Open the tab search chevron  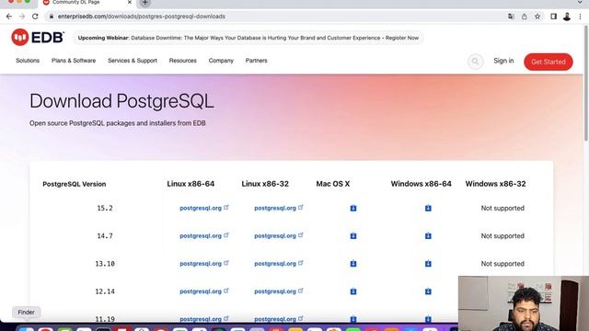point(580,2)
